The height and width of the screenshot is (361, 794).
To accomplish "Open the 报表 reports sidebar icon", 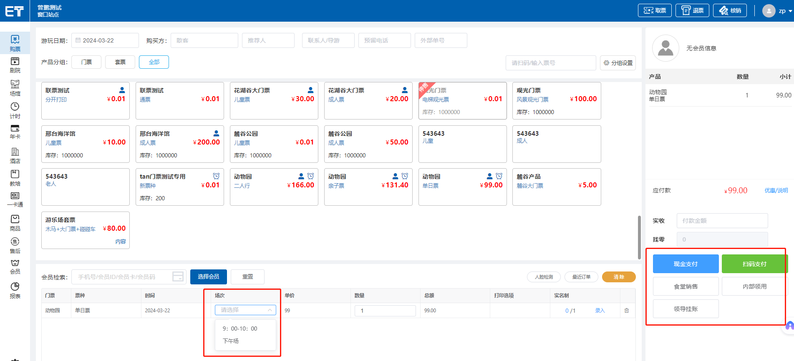I will click(x=15, y=290).
